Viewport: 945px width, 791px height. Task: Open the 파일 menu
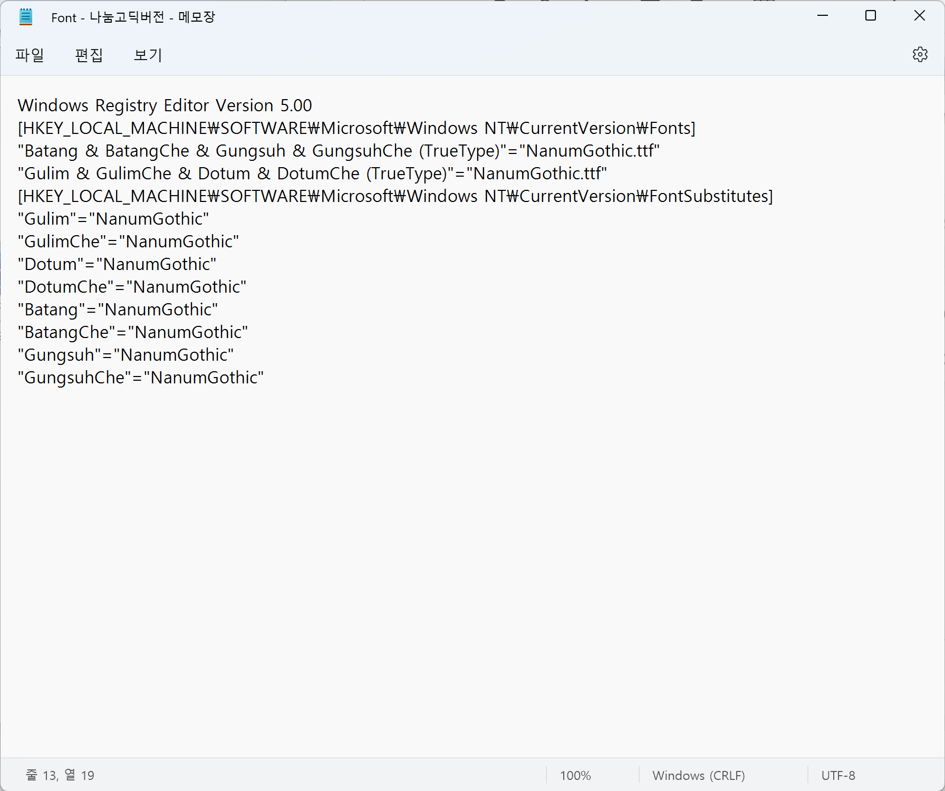pyautogui.click(x=30, y=55)
